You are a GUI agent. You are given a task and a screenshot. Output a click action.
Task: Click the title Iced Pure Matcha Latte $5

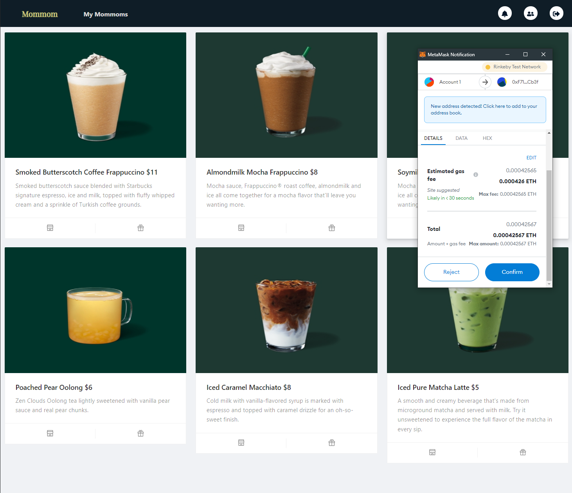coord(438,388)
